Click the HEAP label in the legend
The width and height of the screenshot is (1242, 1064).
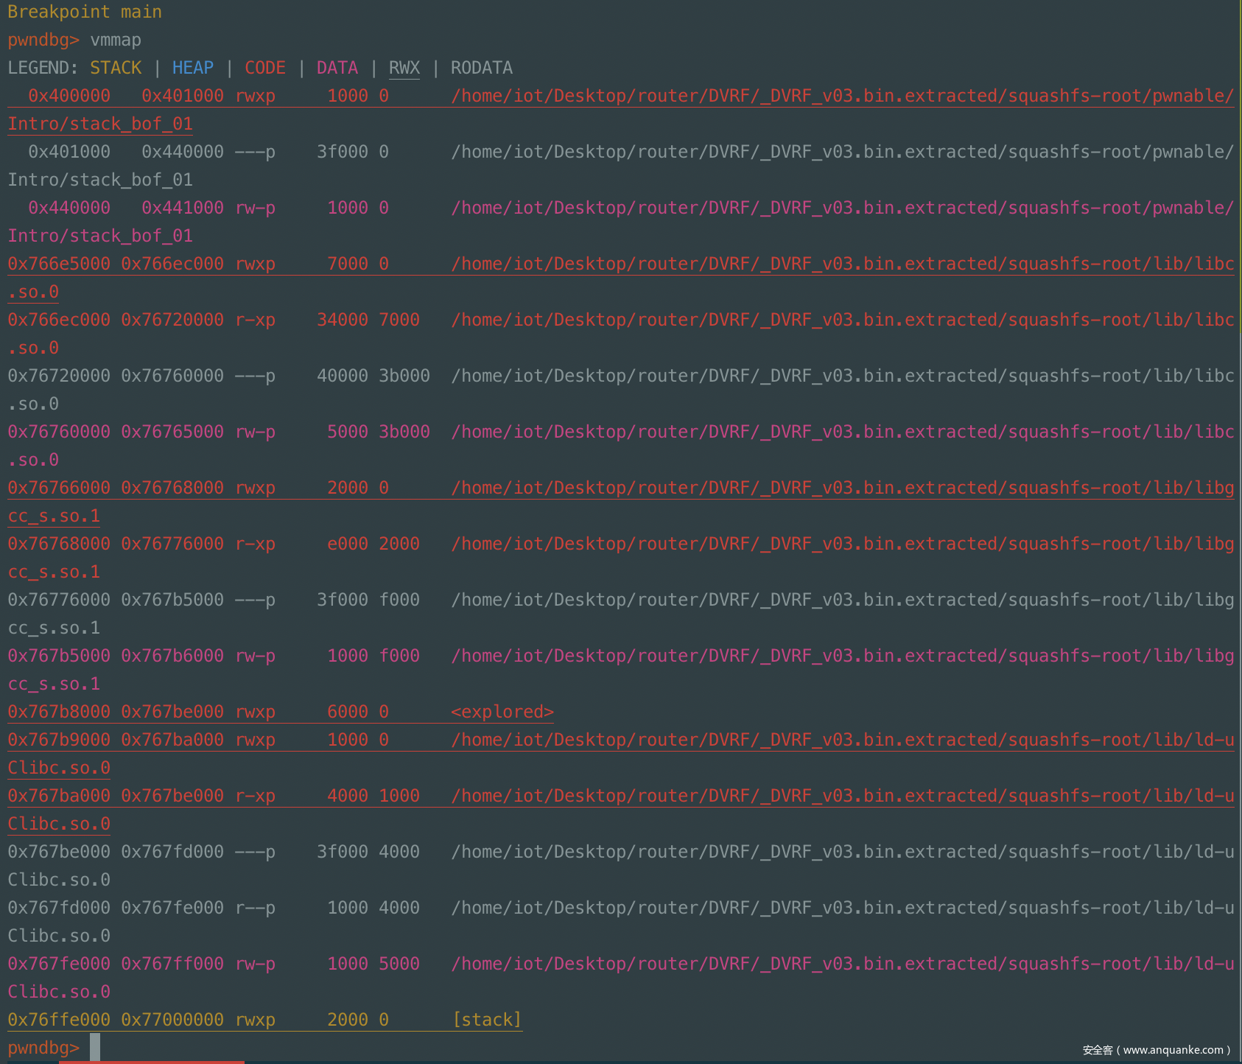[192, 68]
